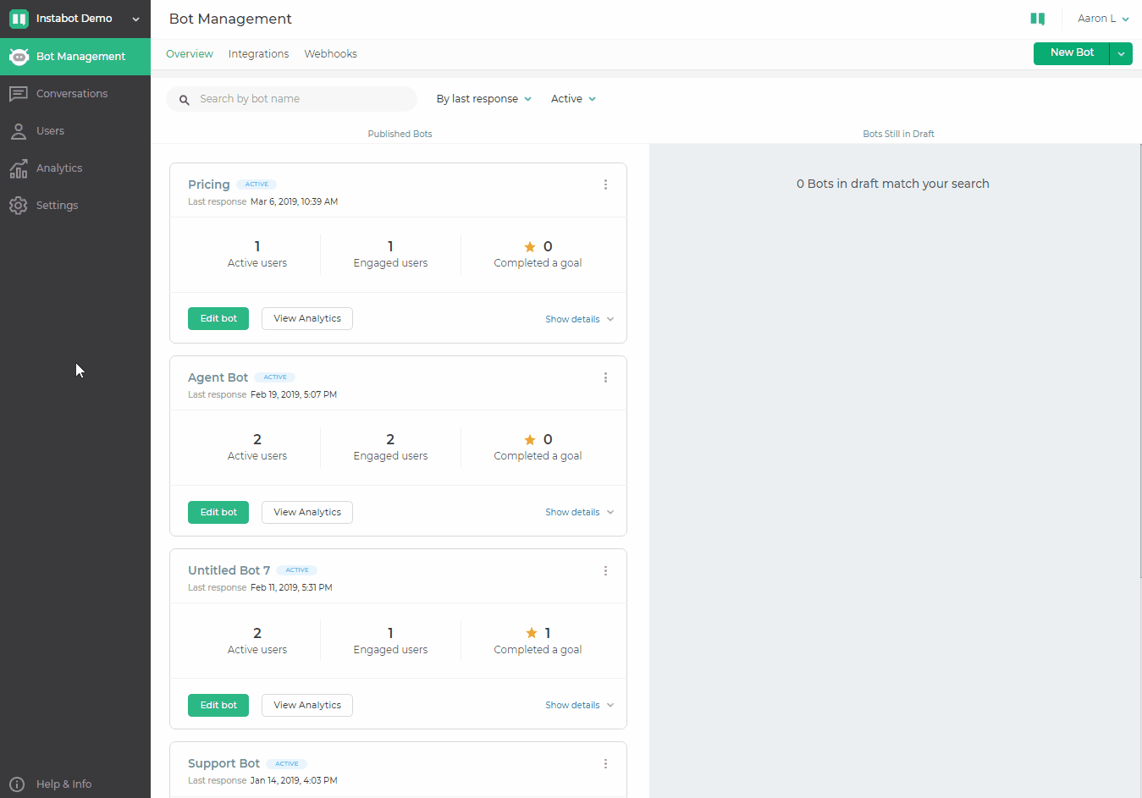Click View Analytics for Untitled Bot 7

[307, 705]
